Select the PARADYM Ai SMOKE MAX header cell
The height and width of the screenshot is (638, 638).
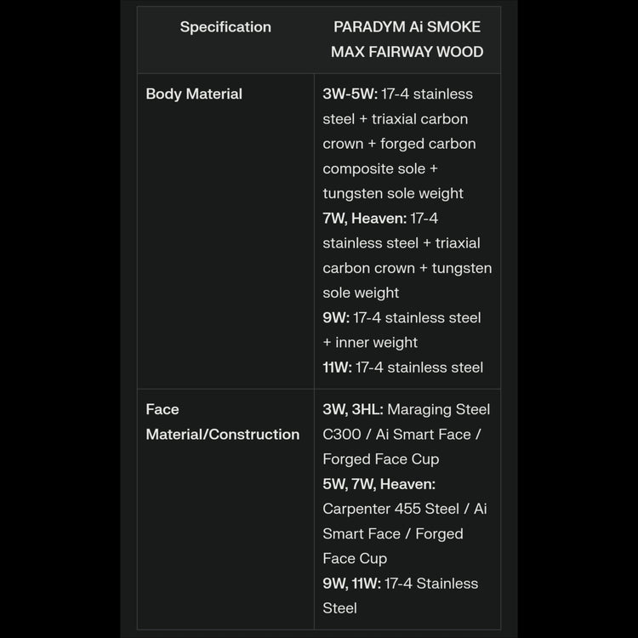pos(407,39)
